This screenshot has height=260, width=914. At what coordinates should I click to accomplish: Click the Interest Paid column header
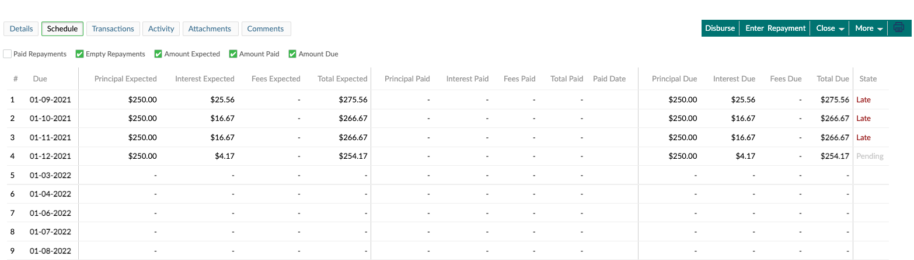coord(468,79)
